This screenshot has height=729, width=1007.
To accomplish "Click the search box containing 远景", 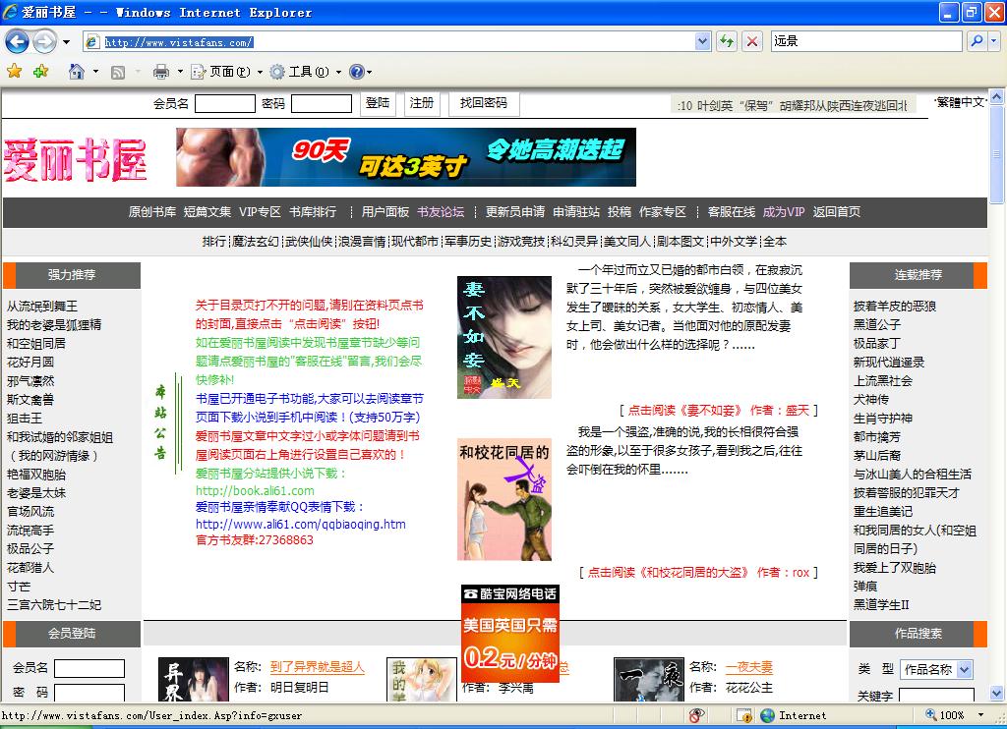I will coord(866,41).
